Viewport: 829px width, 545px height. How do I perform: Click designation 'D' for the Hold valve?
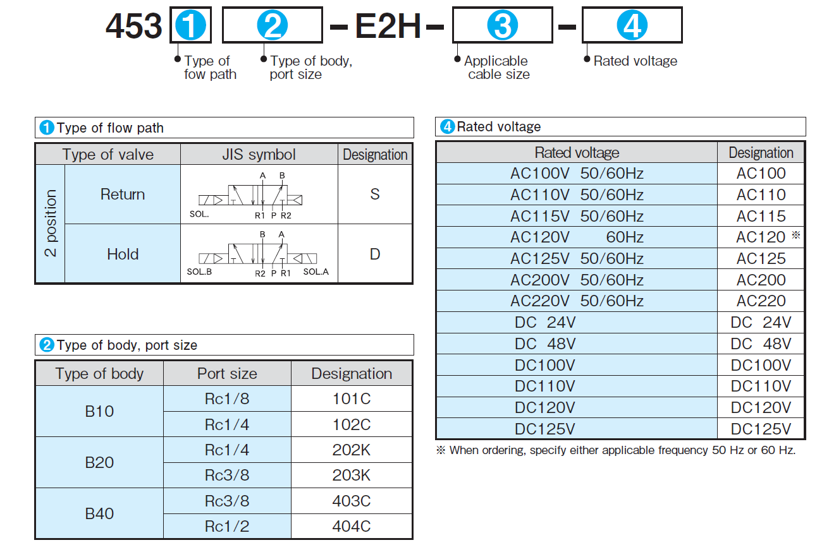pyautogui.click(x=375, y=254)
